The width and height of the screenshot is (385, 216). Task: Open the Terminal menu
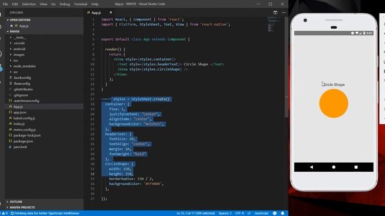81,4
